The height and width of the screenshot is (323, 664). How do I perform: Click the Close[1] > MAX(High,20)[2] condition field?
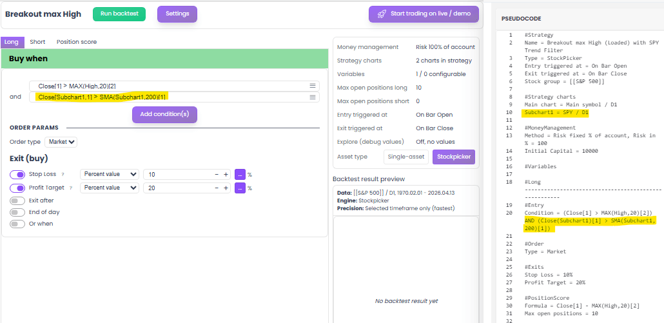(x=175, y=86)
